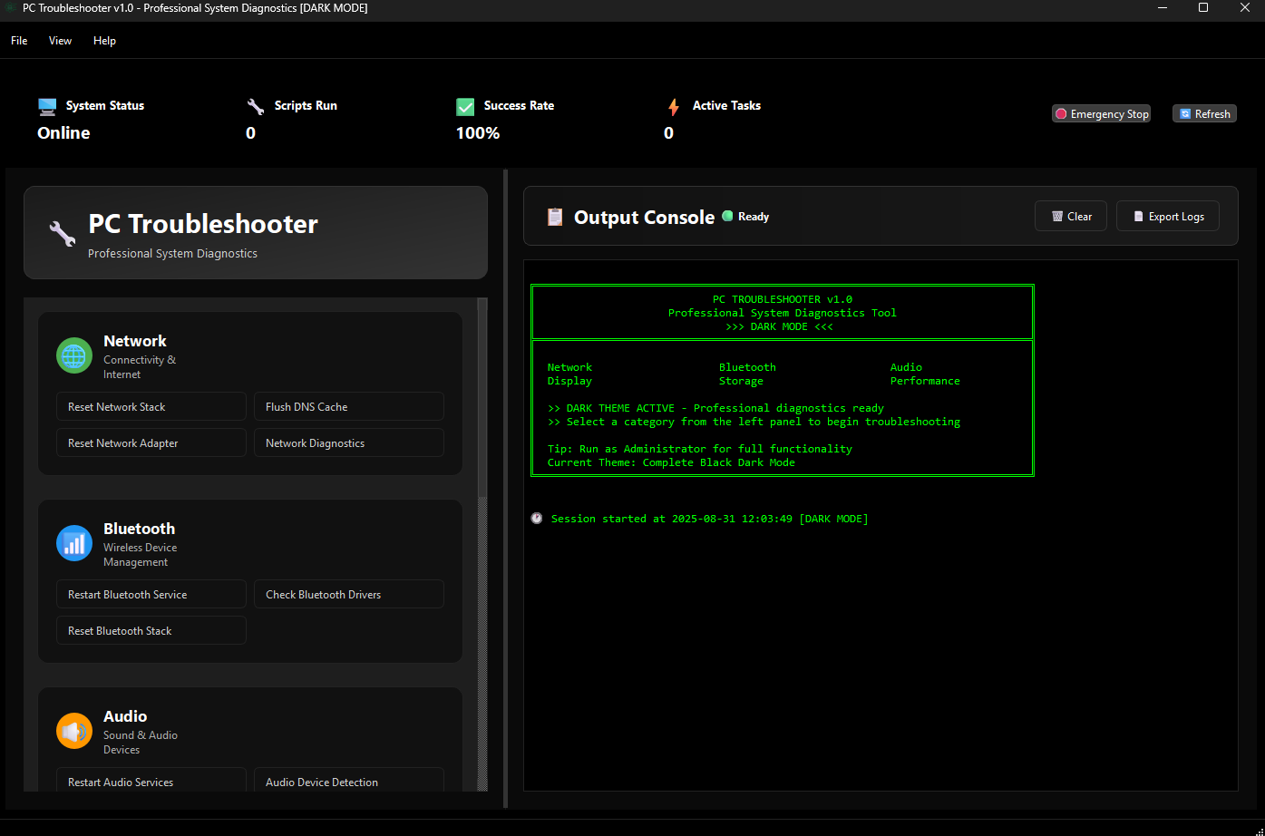Click the wrench icon beside PC Troubleshooter title
Screen dimensions: 1265x836
pos(60,233)
